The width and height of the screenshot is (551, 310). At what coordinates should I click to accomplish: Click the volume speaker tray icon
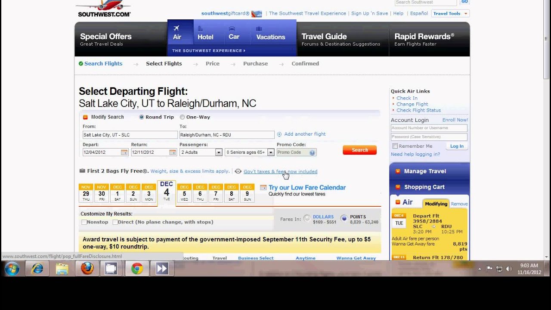[509, 269]
